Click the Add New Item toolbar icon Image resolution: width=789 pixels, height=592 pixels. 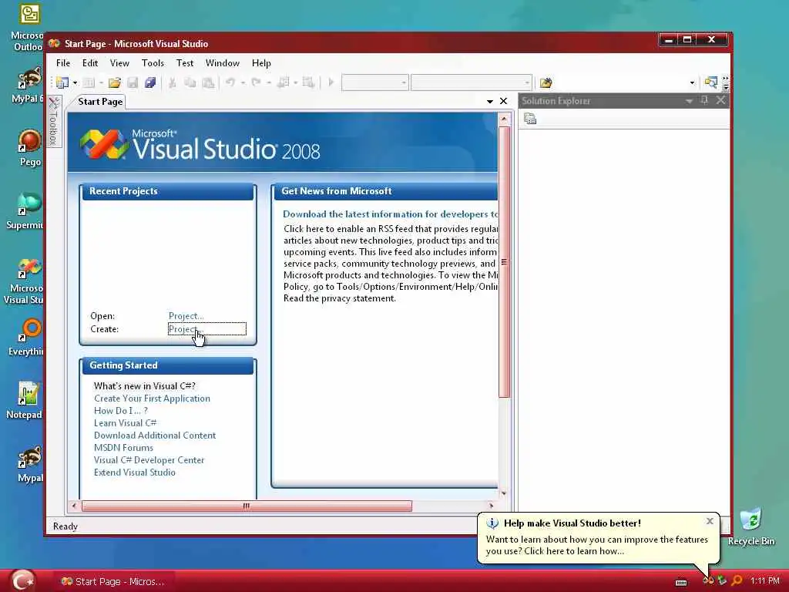(x=89, y=82)
